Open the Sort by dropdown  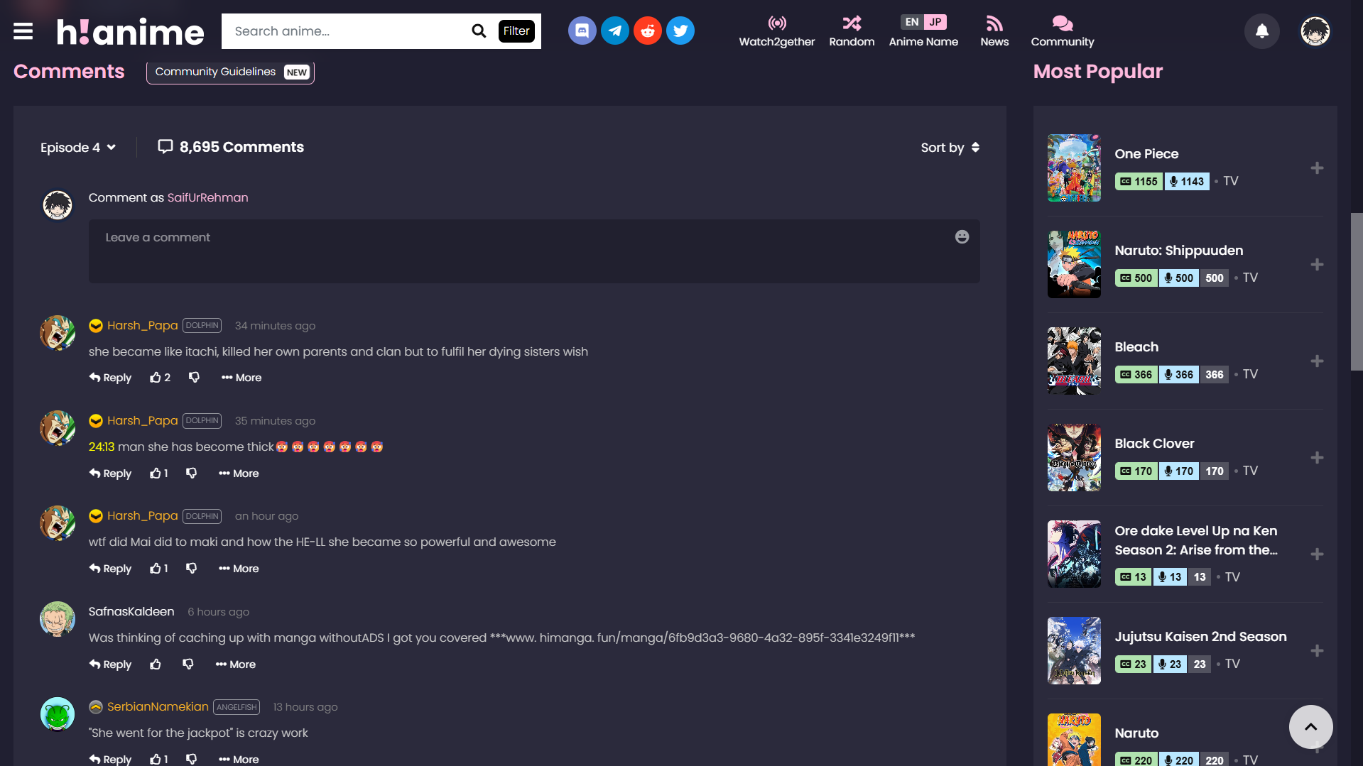pos(950,148)
